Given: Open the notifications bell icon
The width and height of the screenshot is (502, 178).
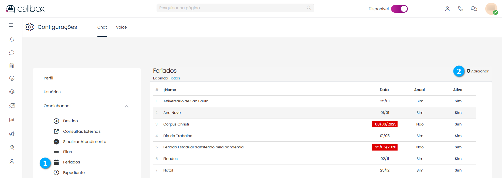Looking at the screenshot, I should pos(12,40).
